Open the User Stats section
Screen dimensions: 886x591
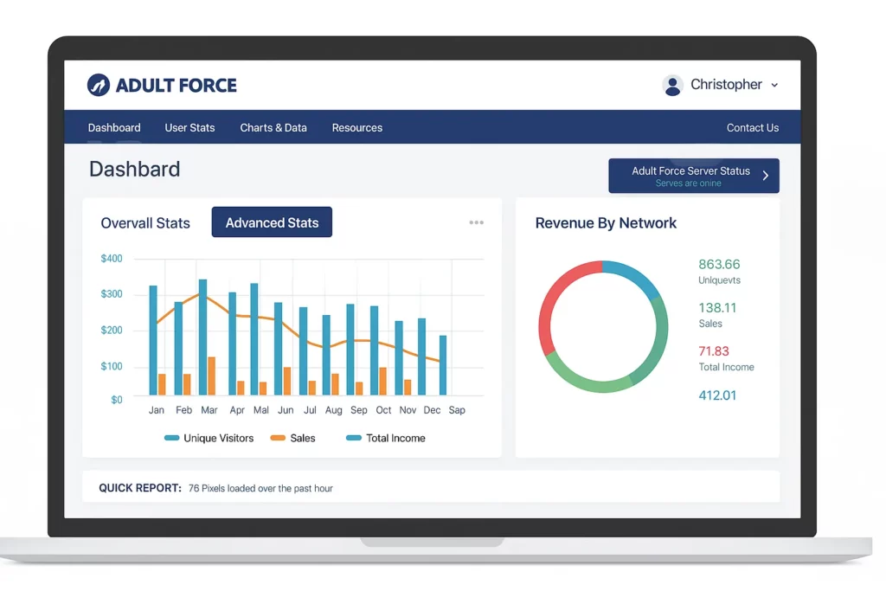click(x=189, y=127)
